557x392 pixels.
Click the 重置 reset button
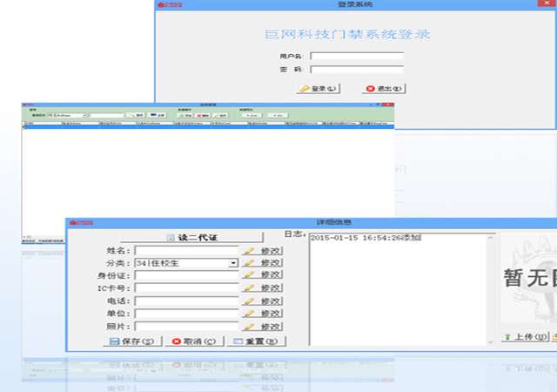click(x=258, y=341)
